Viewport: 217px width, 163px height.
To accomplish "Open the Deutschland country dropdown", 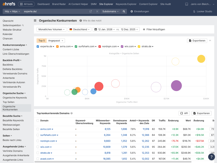I will pyautogui.click(x=79, y=29).
